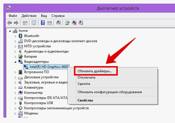The height and width of the screenshot is (123, 175).
Task: Toggle the console tree pane toolbar icon
Action: pos(25,23)
